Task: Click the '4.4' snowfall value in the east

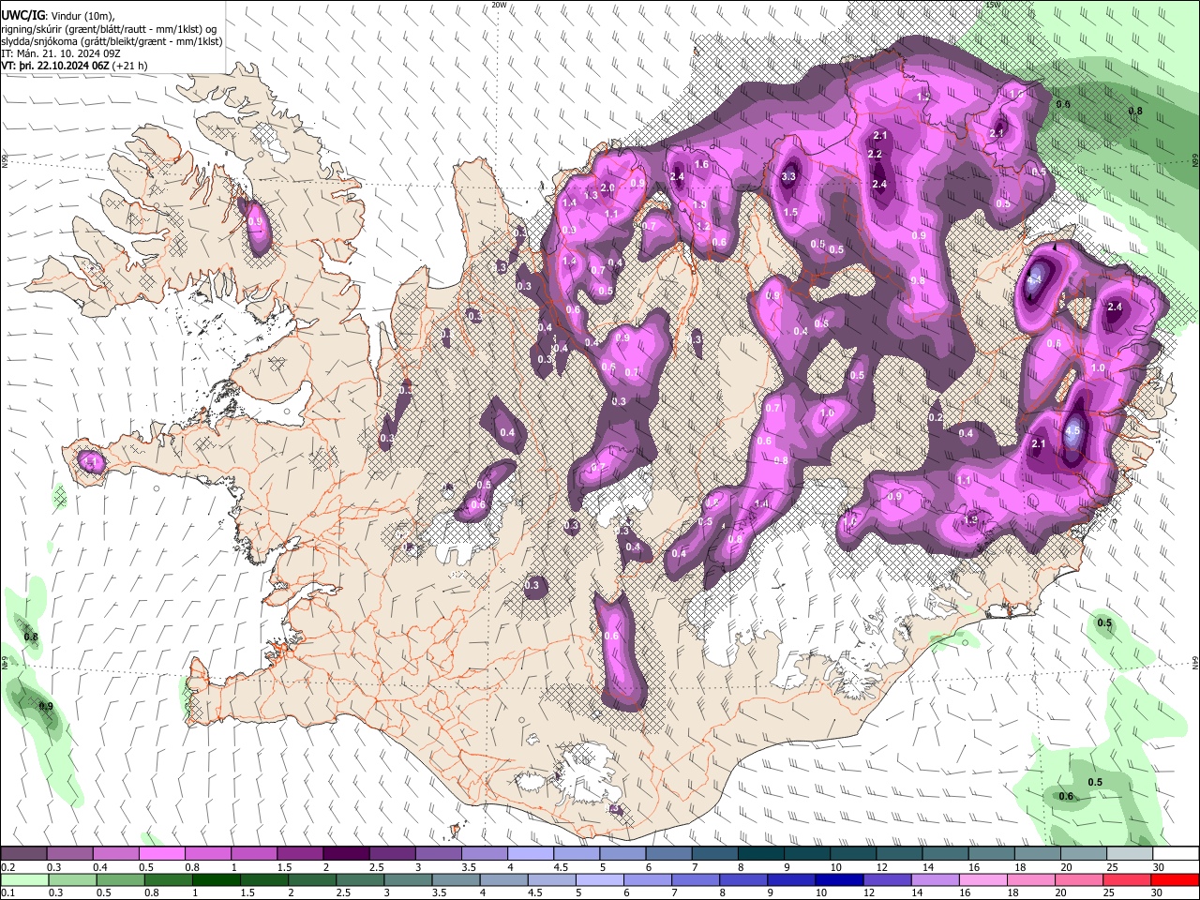Action: pyautogui.click(x=1035, y=279)
